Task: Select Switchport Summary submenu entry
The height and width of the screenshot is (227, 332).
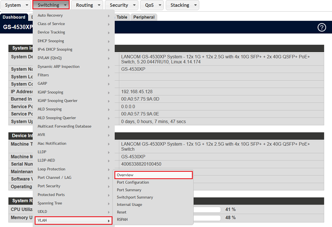Action: [x=134, y=197]
